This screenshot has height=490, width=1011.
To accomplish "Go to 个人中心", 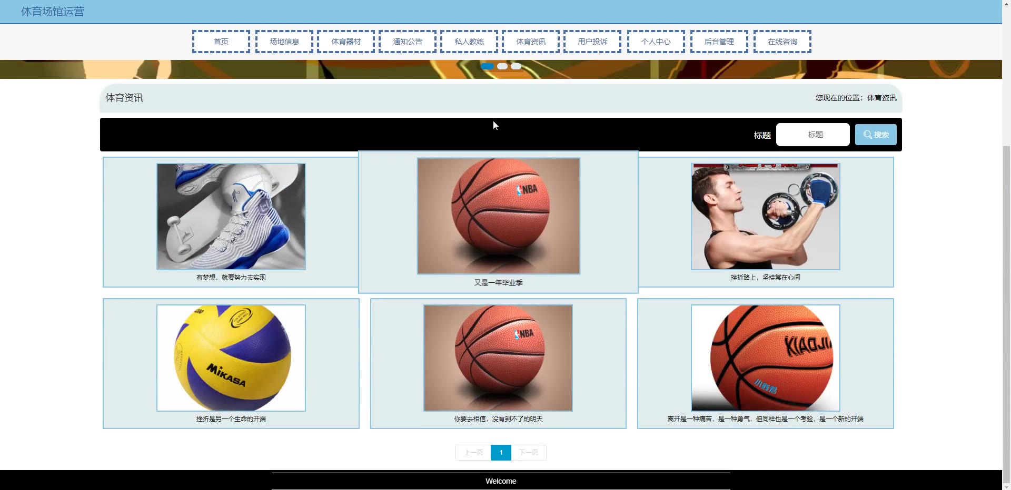I will pos(656,42).
